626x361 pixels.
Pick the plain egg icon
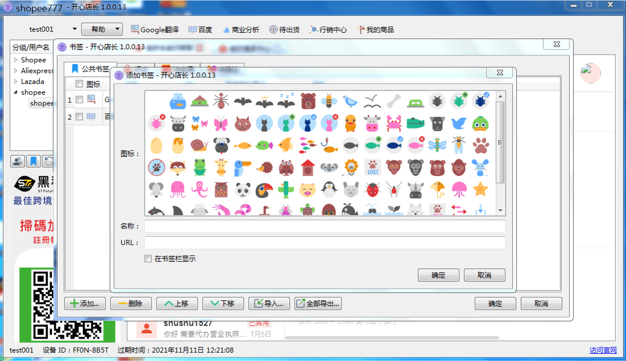(x=156, y=145)
